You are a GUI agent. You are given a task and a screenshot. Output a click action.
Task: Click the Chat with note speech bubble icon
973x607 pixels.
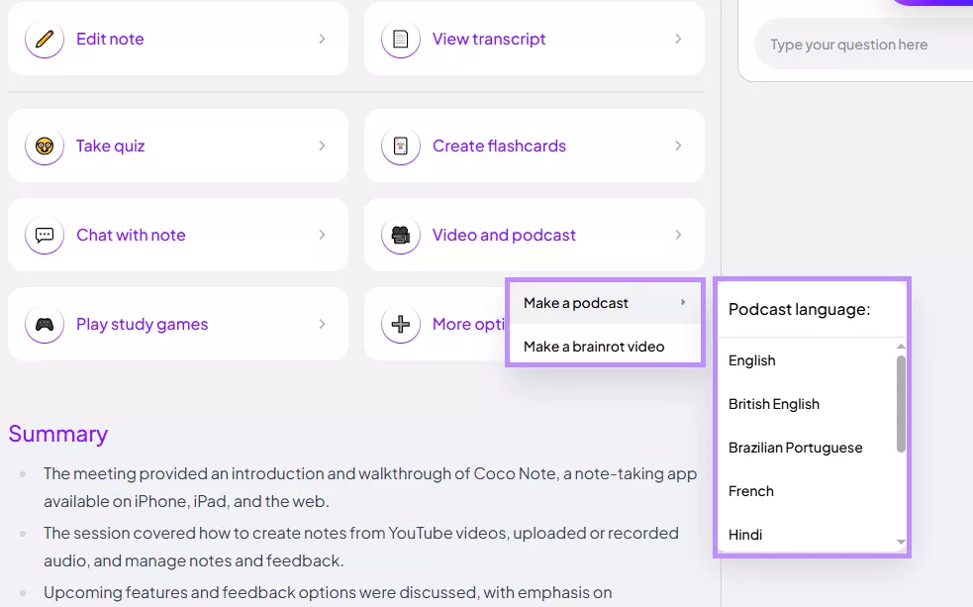coord(44,235)
